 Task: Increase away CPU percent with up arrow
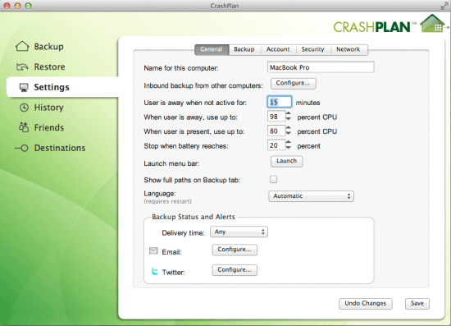click(x=288, y=114)
